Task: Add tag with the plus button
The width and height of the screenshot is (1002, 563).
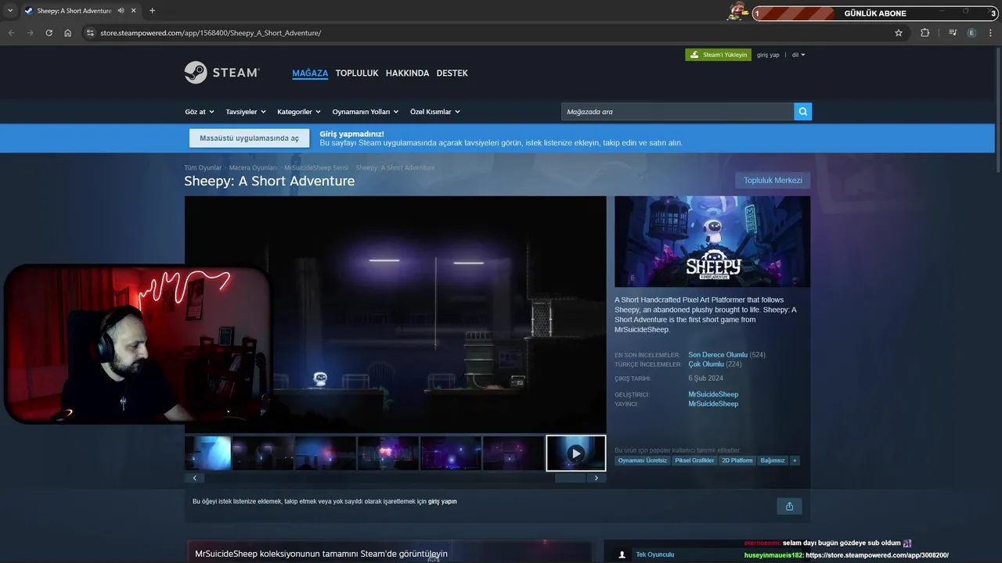Action: point(795,461)
